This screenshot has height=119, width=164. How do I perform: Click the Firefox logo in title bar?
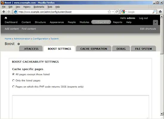[2, 2]
